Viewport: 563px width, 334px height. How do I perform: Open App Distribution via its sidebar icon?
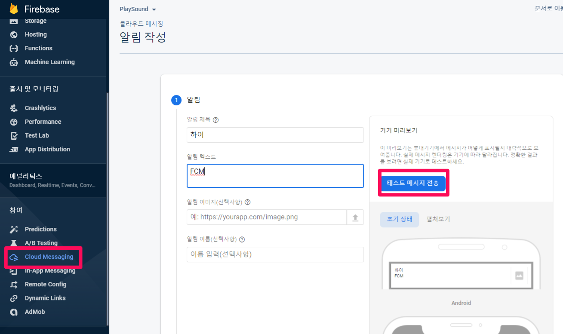(x=14, y=149)
